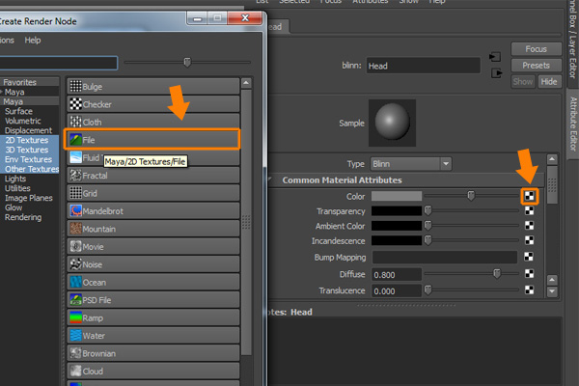579x386 pixels.
Task: Open texture map for Translucence attribute
Action: (529, 289)
